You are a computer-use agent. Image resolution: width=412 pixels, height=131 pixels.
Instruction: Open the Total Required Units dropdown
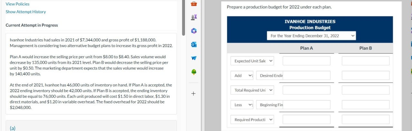click(x=252, y=90)
